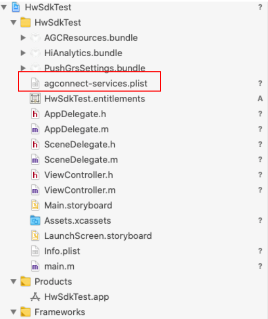Collapse the Products group triangle

click(14, 282)
